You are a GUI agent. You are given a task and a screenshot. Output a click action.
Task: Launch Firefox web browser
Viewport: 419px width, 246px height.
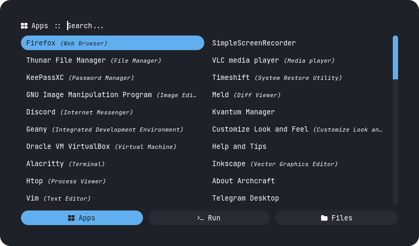coord(112,43)
